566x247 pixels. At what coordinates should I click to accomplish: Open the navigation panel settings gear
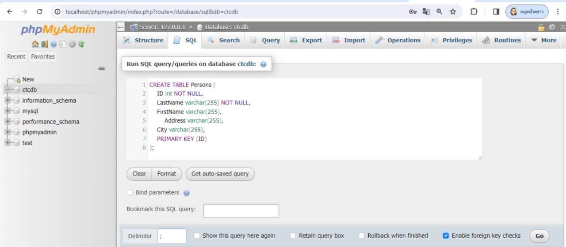pos(72,44)
